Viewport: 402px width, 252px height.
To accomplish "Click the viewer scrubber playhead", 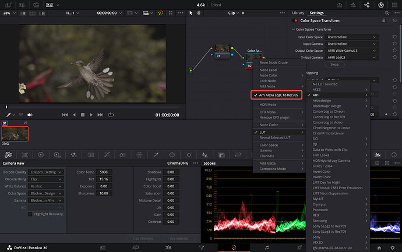I will click(x=6, y=107).
